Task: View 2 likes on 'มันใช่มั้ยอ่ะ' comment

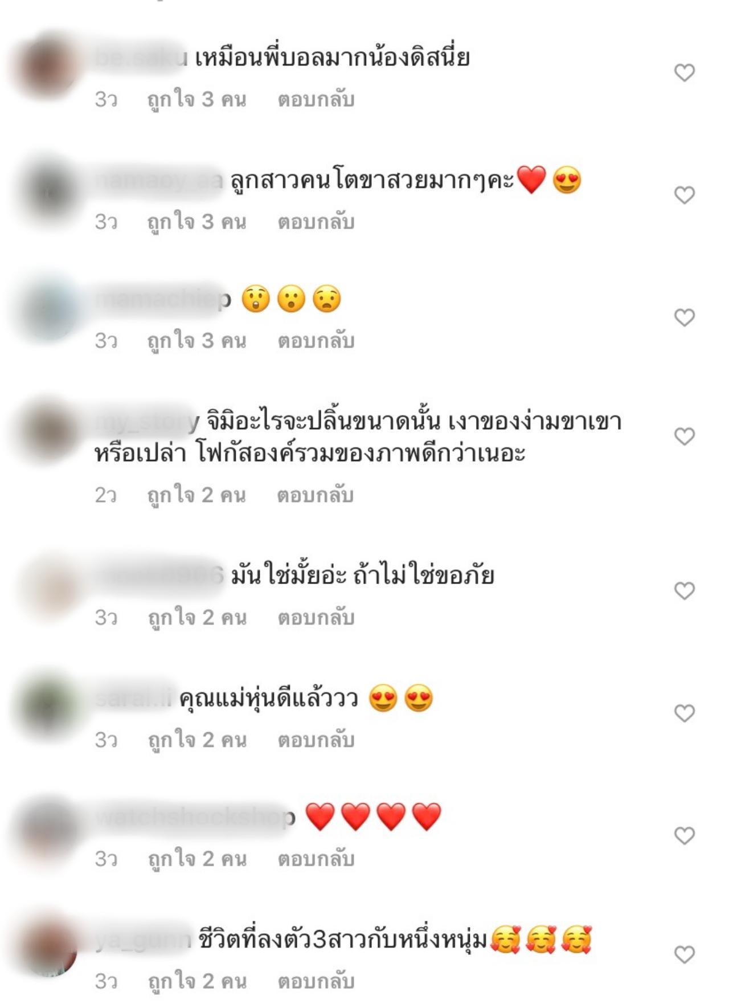Action: pyautogui.click(x=196, y=617)
